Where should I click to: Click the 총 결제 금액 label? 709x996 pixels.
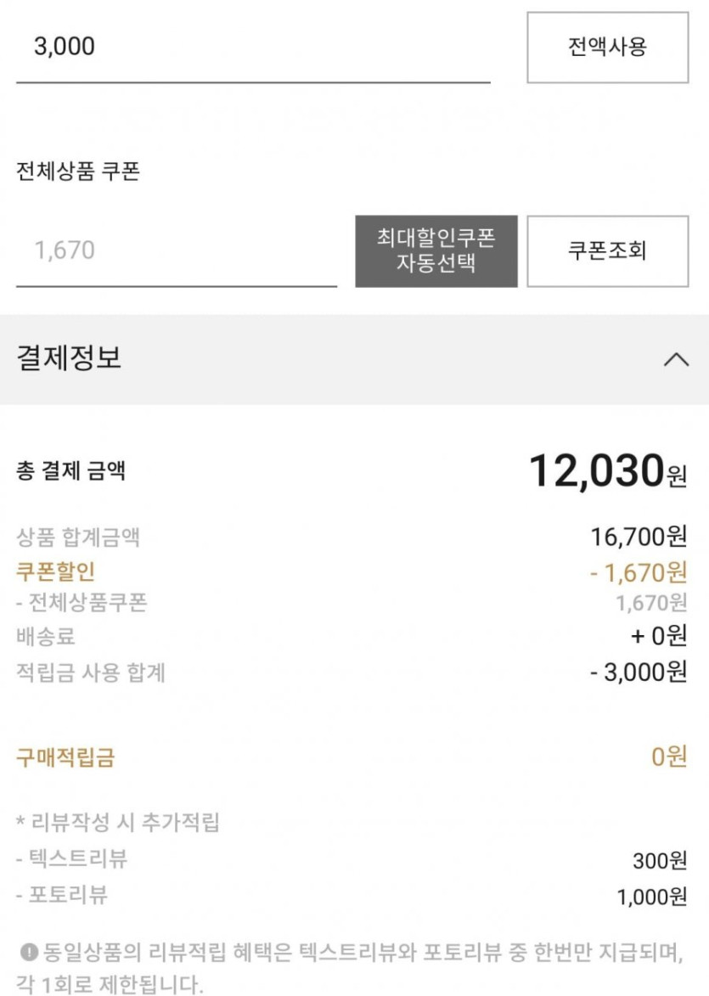(70, 470)
